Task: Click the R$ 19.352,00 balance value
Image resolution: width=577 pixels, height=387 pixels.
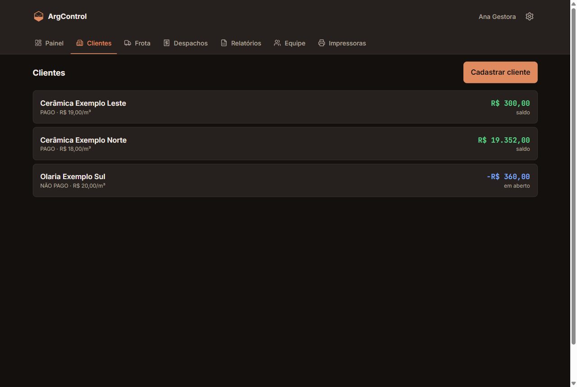Action: [504, 140]
